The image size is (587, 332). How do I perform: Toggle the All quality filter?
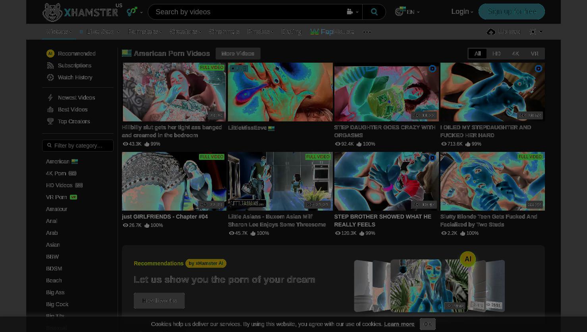click(477, 54)
